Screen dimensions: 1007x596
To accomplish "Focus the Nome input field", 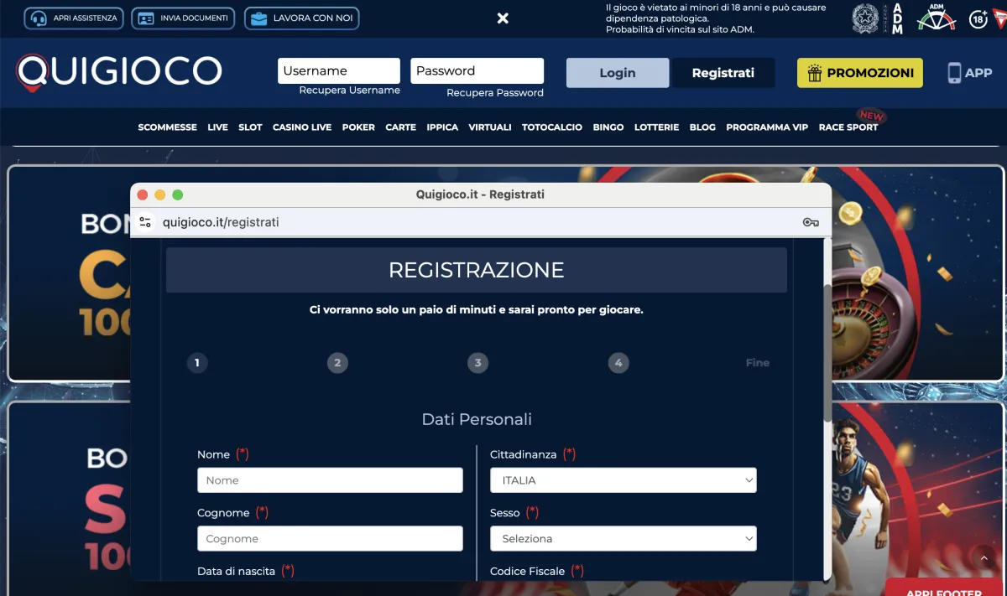I will click(330, 480).
